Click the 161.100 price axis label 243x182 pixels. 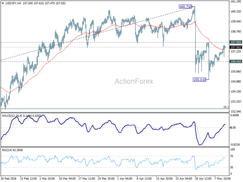(x=236, y=1)
